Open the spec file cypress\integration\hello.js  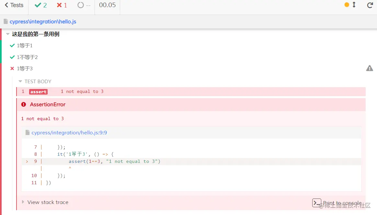tap(43, 22)
